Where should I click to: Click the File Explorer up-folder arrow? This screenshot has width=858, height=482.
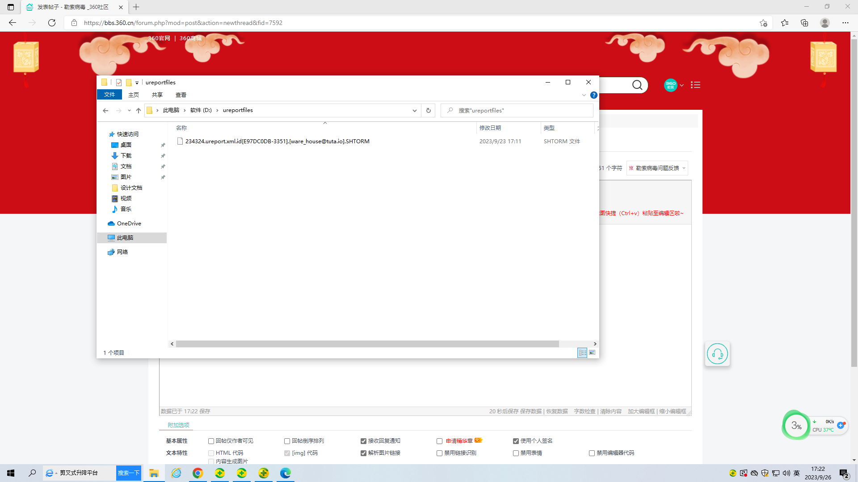139,110
